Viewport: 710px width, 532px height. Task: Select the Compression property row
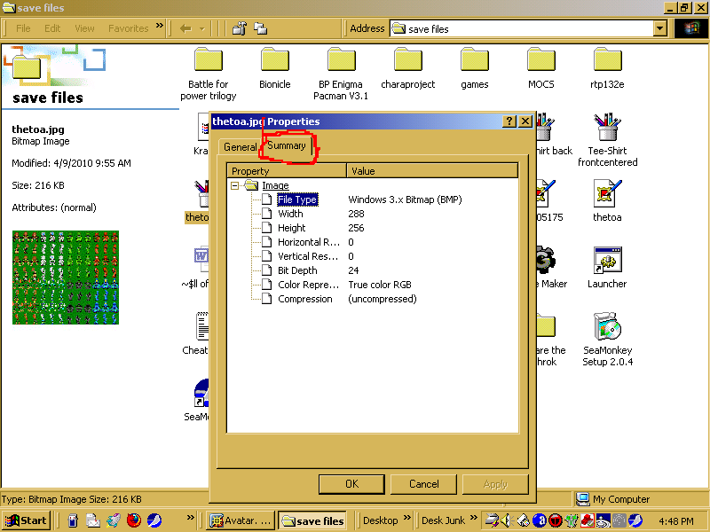click(x=305, y=299)
